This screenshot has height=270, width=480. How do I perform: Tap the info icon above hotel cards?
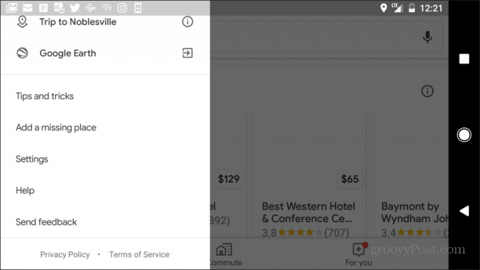tap(427, 91)
